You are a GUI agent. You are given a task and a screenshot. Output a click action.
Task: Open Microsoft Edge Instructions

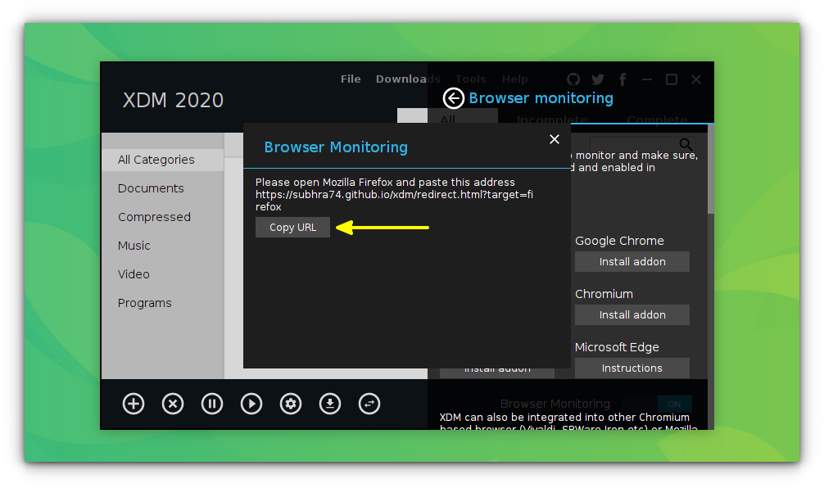(632, 368)
